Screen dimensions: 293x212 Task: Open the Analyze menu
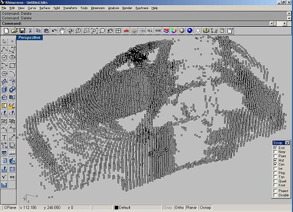[x=113, y=8]
